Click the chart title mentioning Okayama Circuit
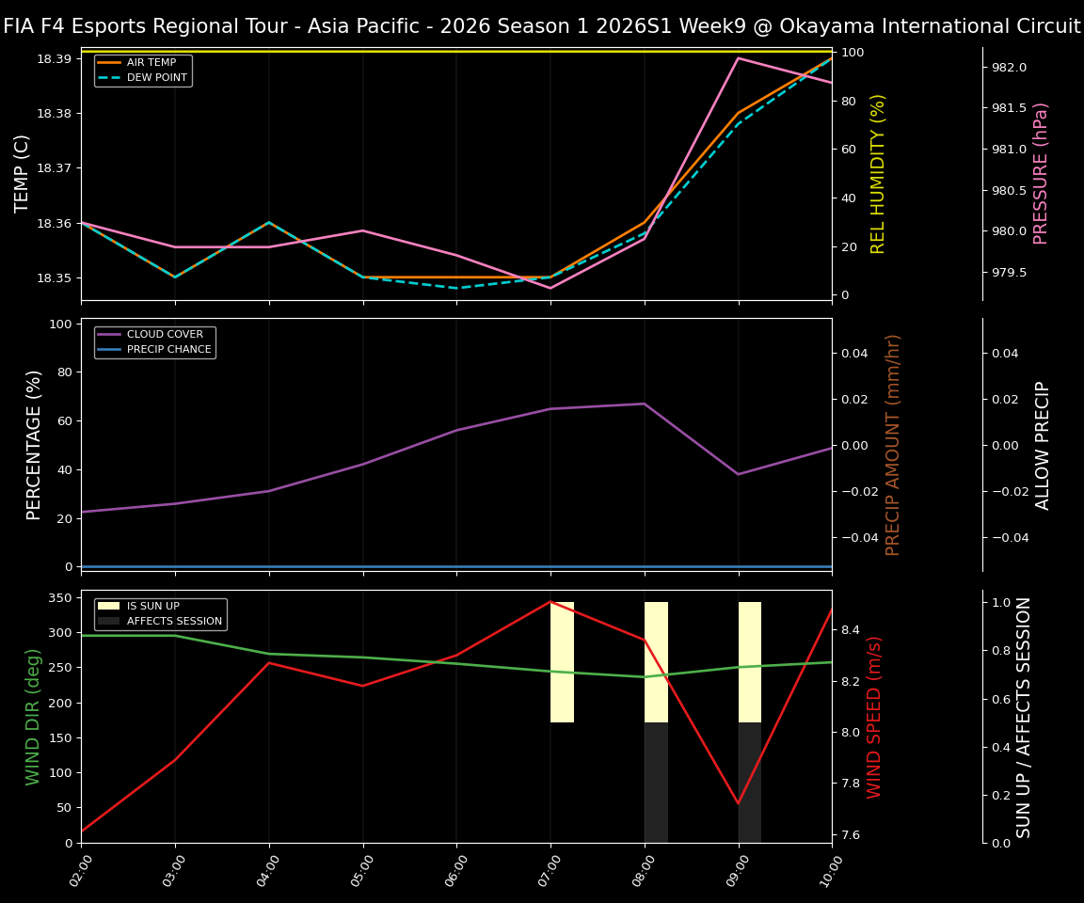 click(x=542, y=26)
